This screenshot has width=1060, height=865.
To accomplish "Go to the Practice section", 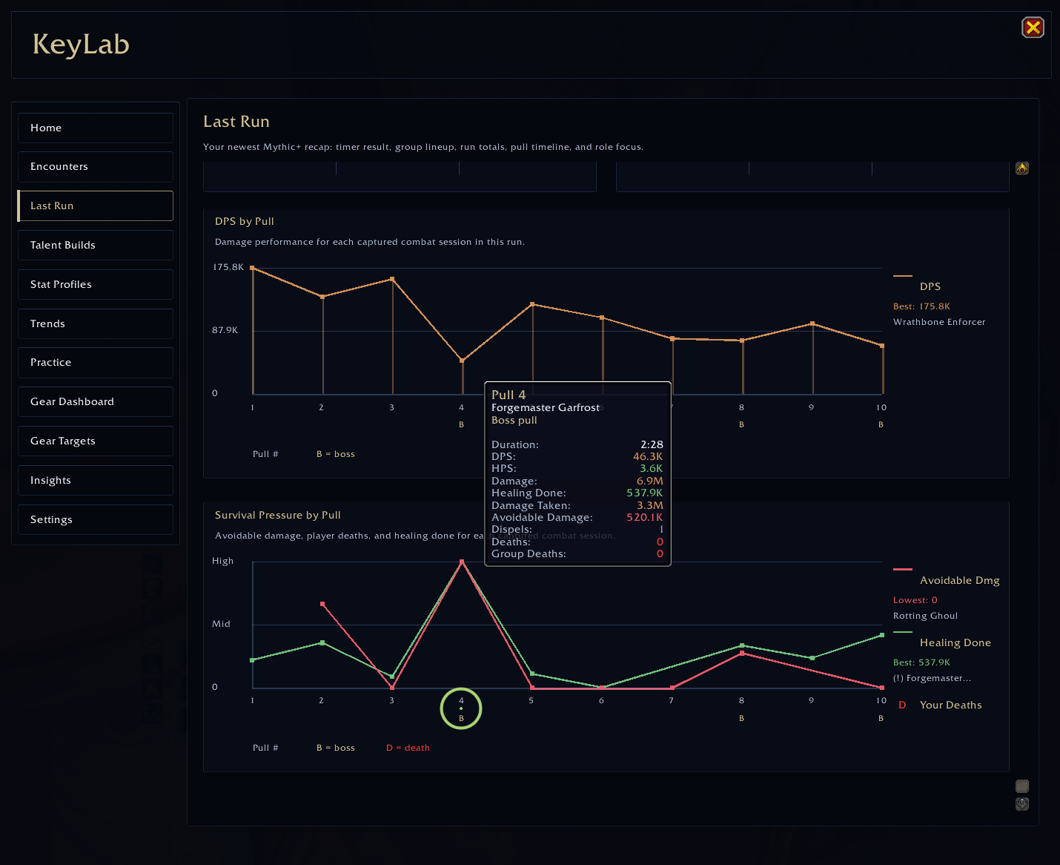I will point(96,363).
